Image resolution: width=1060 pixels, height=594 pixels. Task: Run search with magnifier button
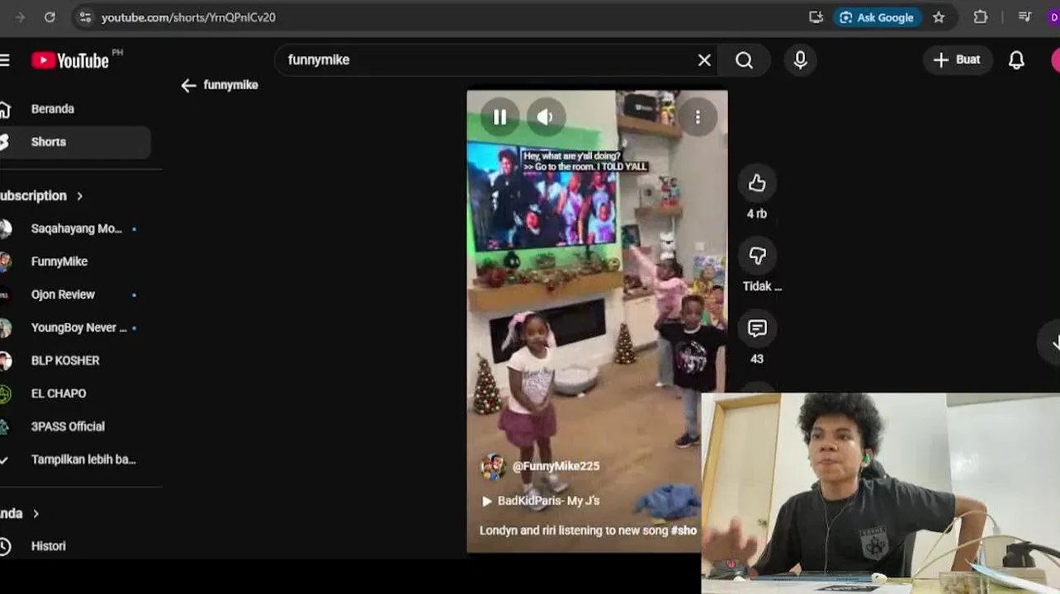744,60
